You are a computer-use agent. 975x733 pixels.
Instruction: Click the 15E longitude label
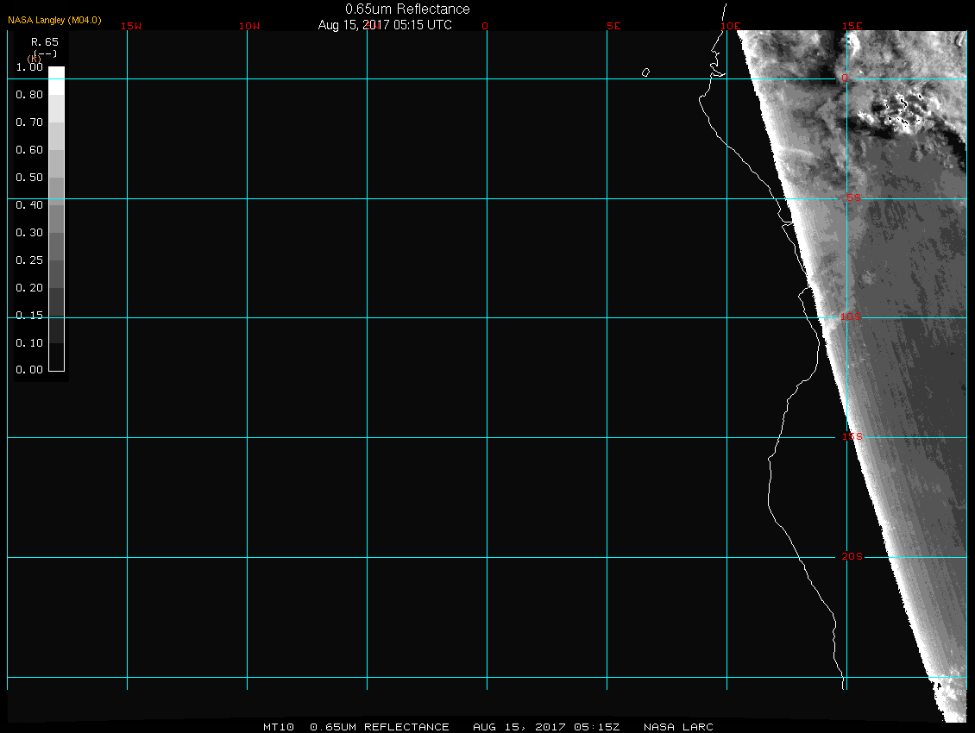coord(852,26)
